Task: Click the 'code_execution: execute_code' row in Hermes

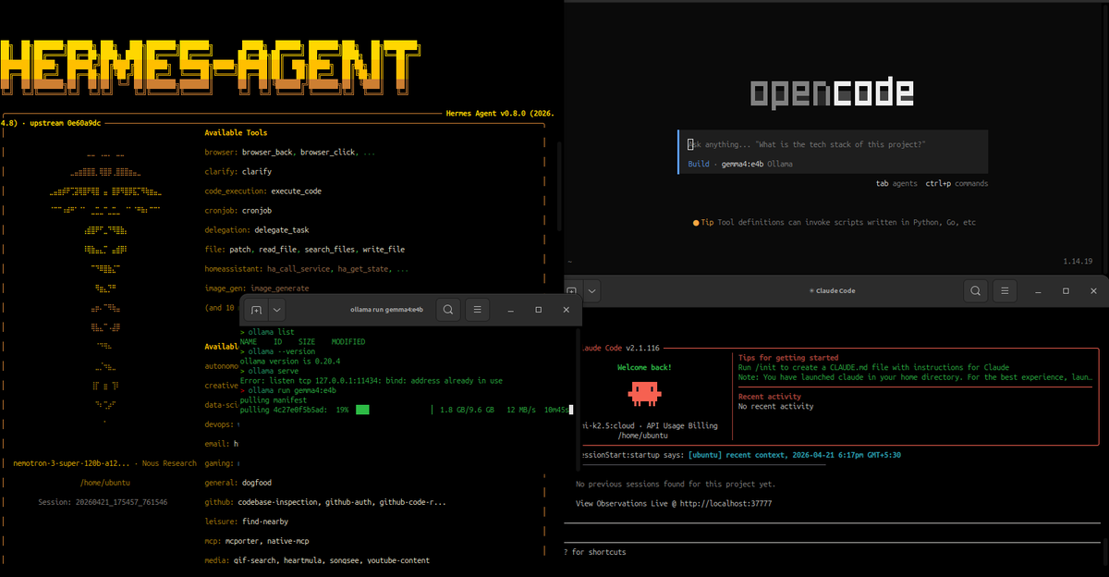Action: [x=263, y=190]
